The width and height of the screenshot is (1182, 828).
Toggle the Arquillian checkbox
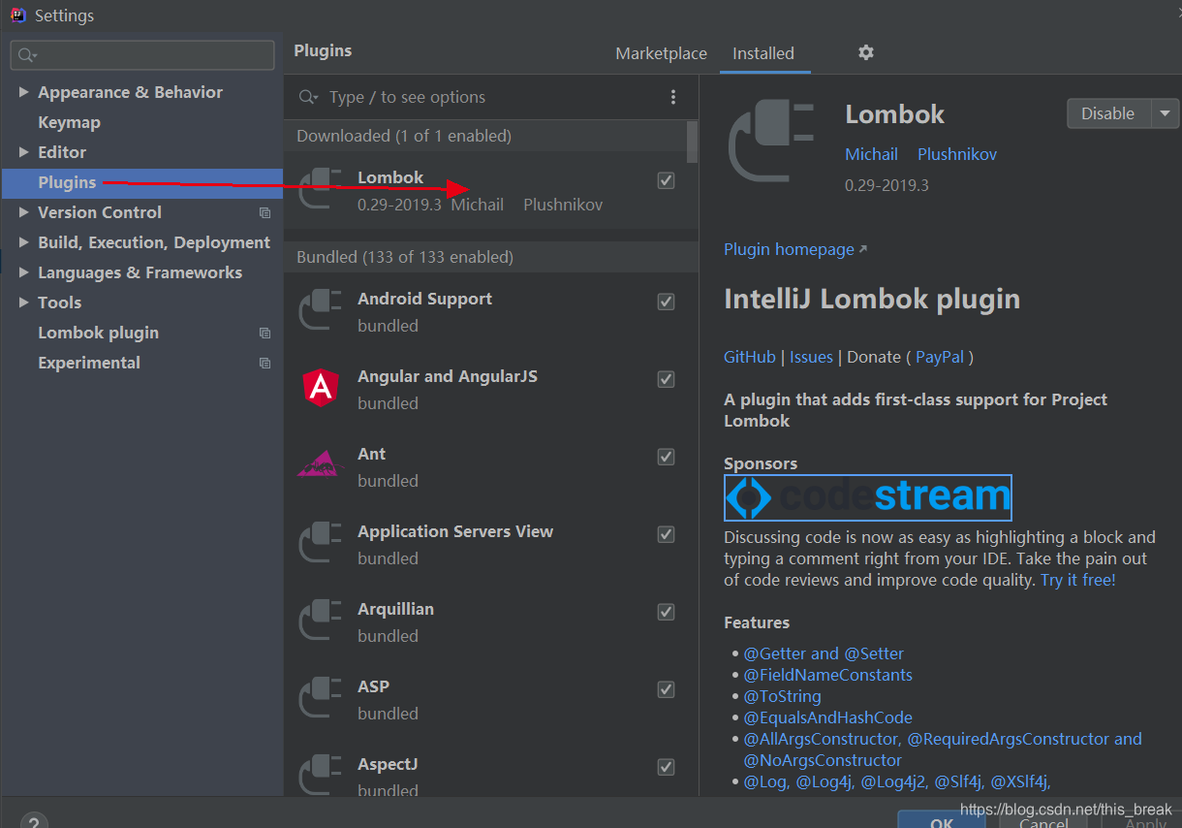[666, 612]
